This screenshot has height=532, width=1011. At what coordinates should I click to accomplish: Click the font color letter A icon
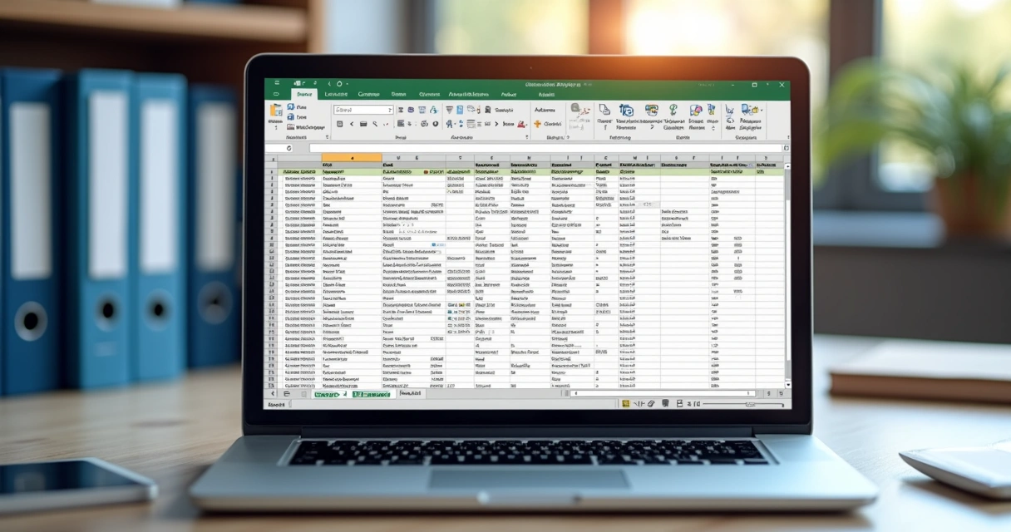450,124
